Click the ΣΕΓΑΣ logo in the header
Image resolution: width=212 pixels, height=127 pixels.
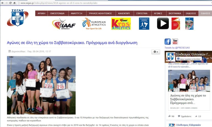click(x=18, y=18)
